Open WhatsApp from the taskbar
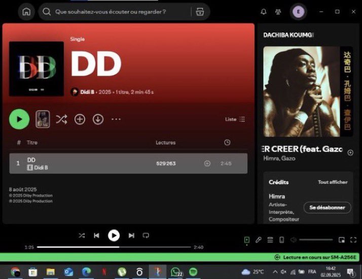 point(176,272)
